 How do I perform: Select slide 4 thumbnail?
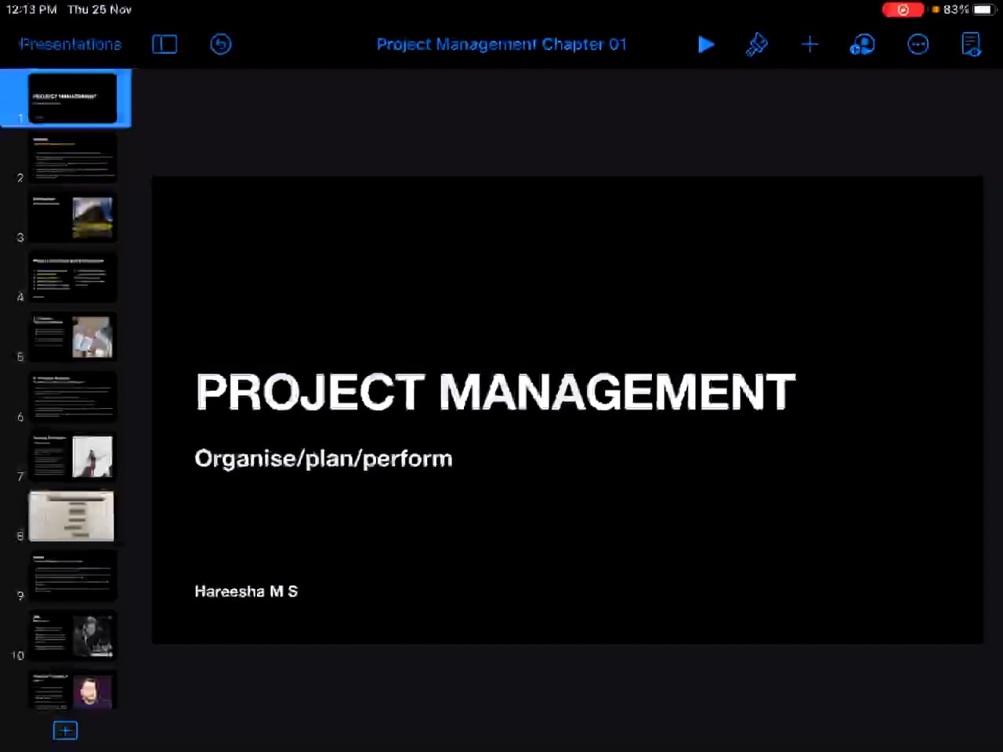(x=73, y=277)
